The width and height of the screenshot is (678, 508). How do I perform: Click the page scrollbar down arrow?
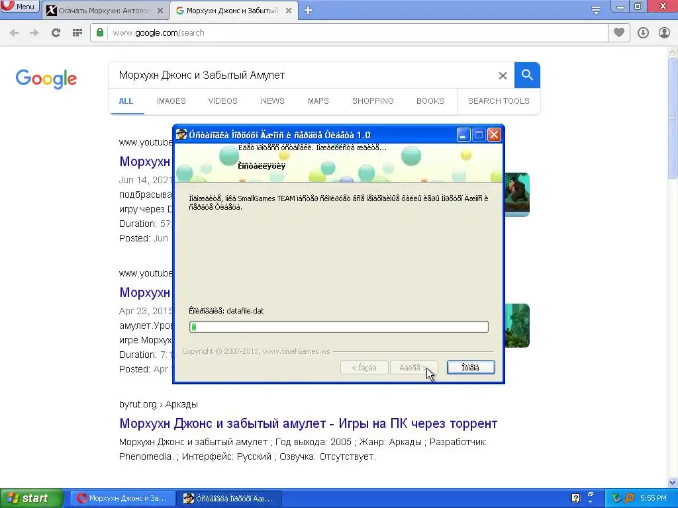[673, 483]
